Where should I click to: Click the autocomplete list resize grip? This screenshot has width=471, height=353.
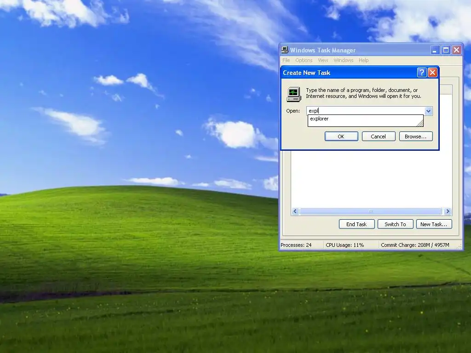click(x=420, y=123)
